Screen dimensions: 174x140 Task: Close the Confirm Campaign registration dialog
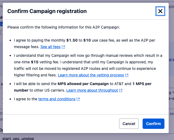click(160, 11)
